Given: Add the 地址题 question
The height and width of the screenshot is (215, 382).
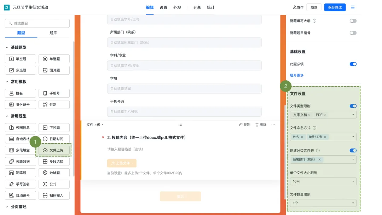Looking at the screenshot, I should point(54,173).
